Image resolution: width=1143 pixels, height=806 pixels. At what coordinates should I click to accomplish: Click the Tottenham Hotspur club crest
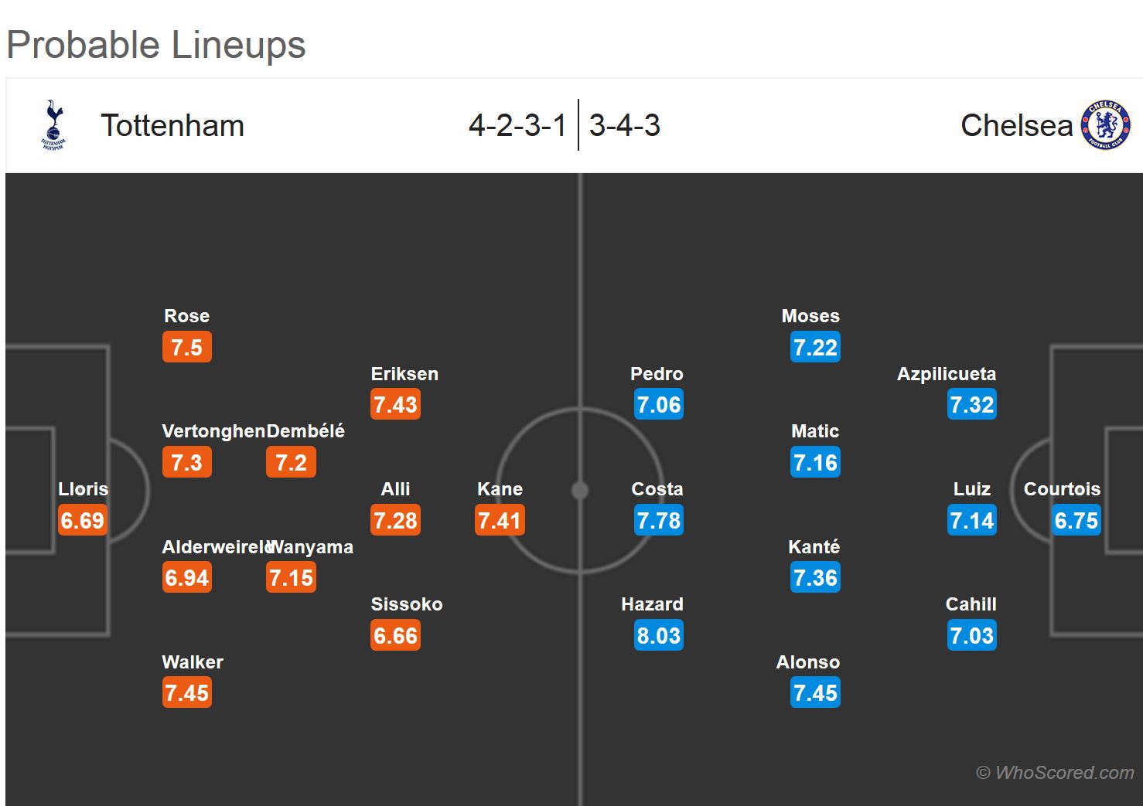(x=53, y=124)
